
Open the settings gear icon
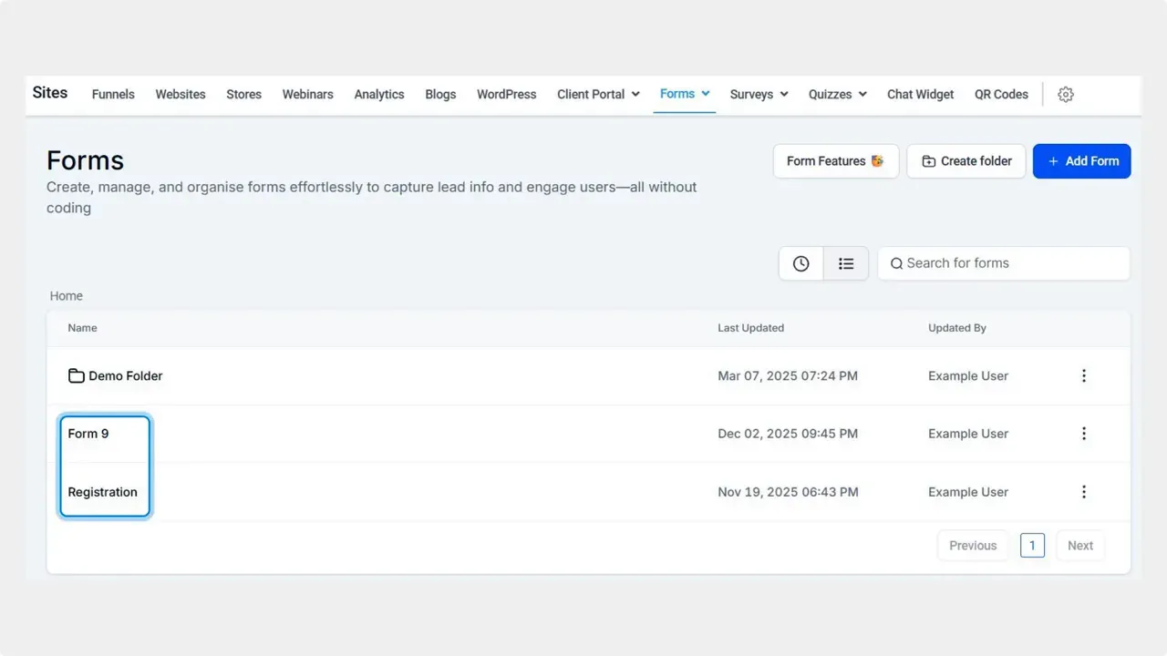[x=1065, y=94]
